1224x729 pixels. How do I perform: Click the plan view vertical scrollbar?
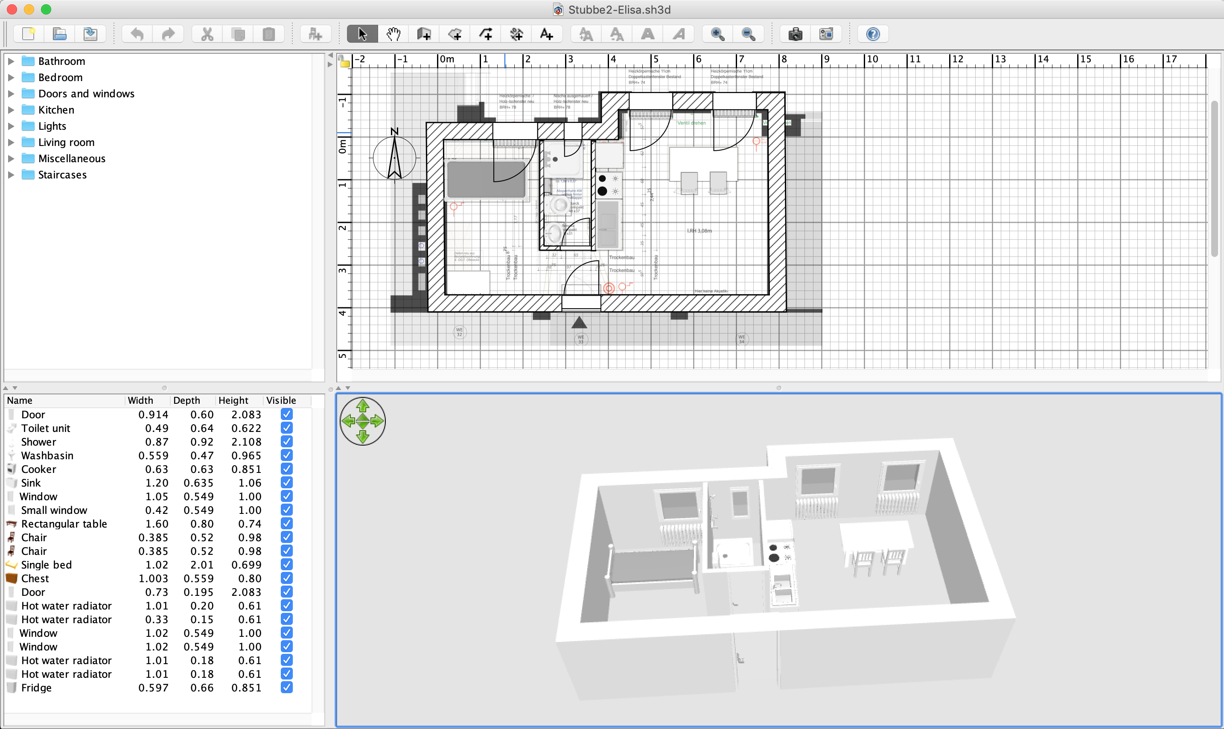1214,178
